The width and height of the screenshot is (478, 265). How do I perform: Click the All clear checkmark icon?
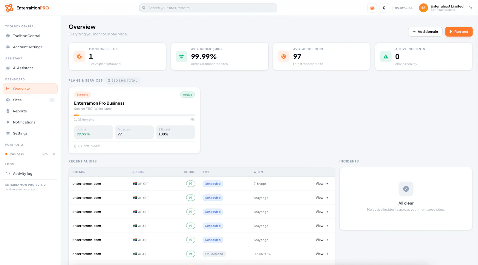click(406, 189)
